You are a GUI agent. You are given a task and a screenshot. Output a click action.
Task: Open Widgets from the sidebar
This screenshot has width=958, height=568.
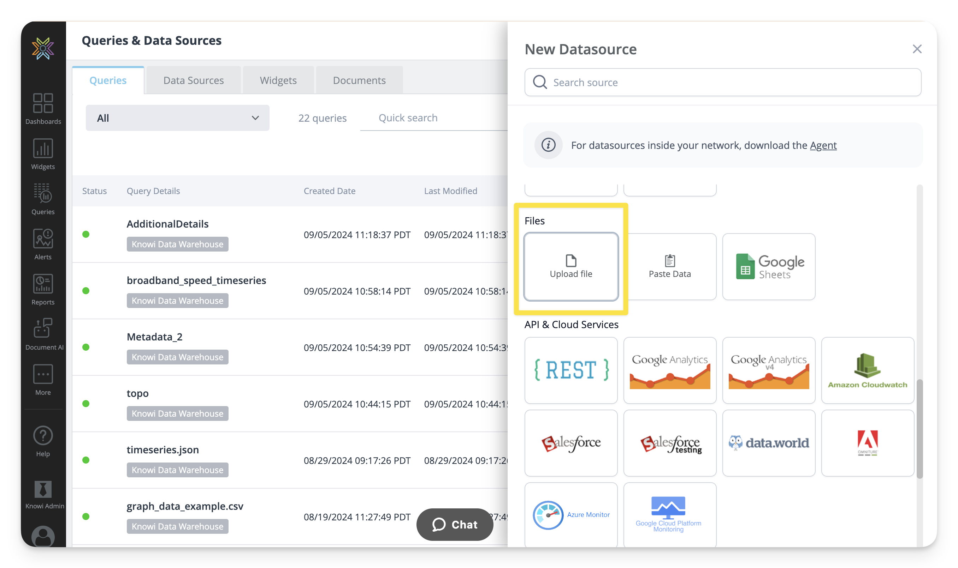click(x=43, y=154)
